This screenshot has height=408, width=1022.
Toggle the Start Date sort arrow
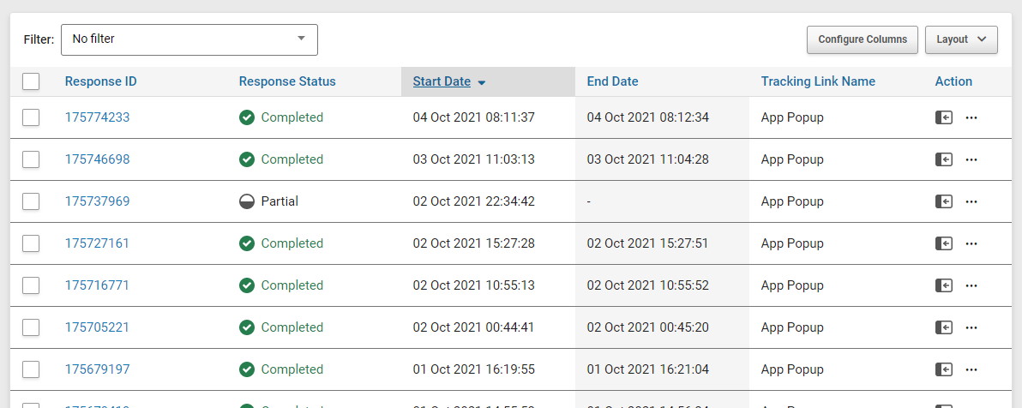[482, 83]
